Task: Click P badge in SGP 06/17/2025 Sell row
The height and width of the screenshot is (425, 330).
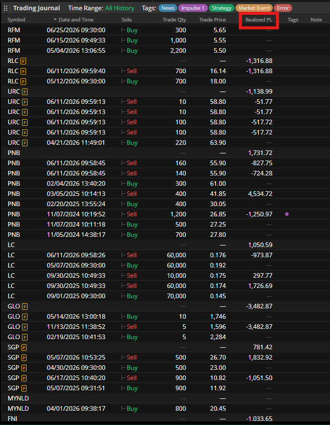Action: [x=24, y=378]
